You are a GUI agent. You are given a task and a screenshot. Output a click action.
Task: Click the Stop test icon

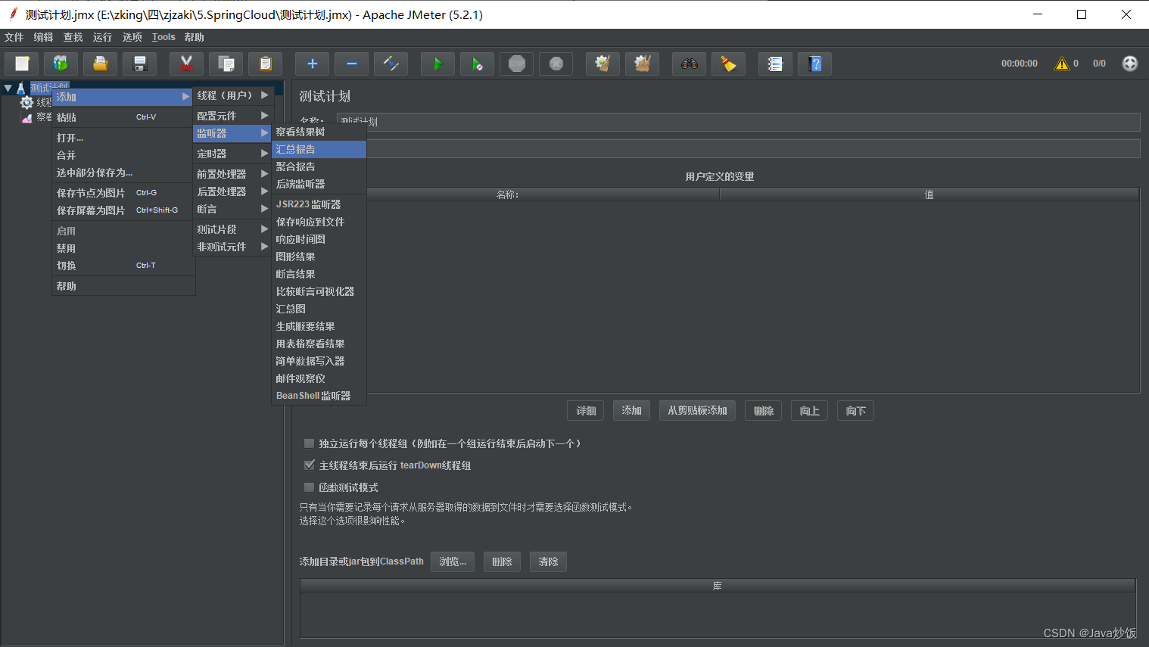tap(516, 64)
